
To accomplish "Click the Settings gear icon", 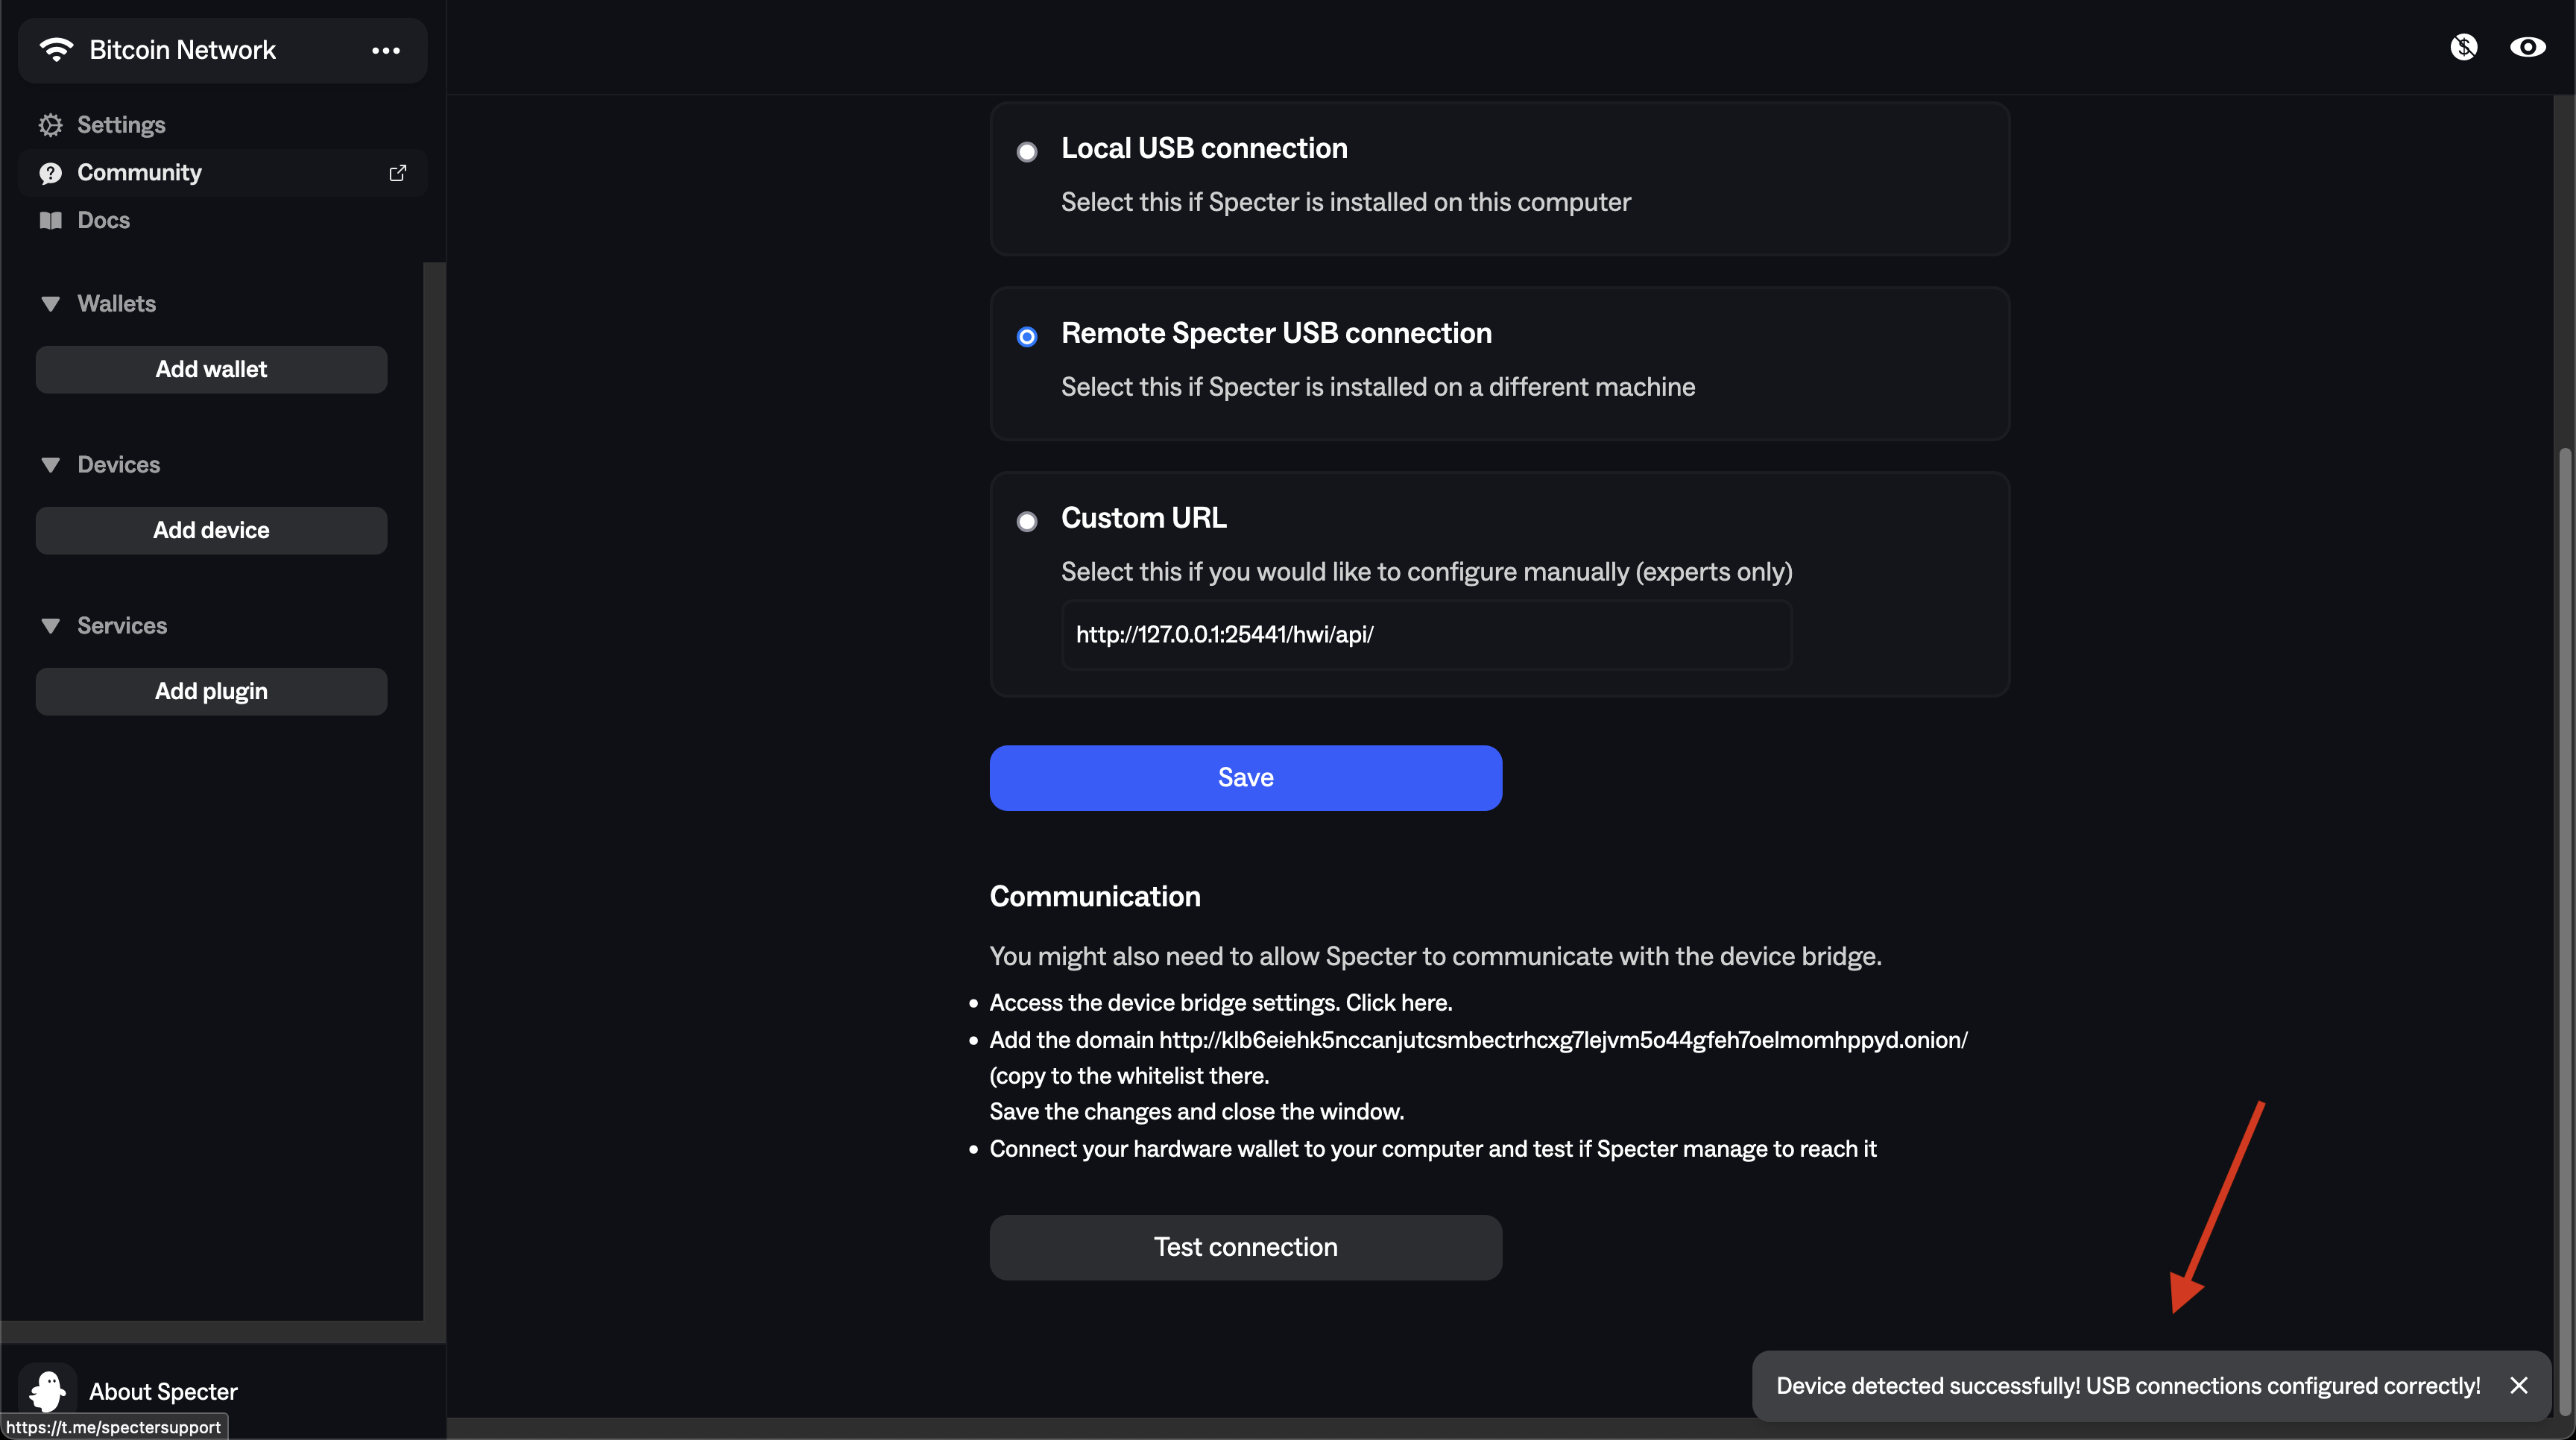I will [50, 125].
